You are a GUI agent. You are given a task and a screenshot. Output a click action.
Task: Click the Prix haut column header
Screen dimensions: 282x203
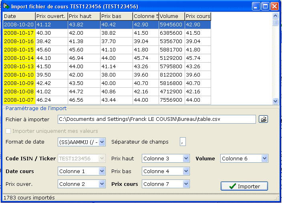click(x=84, y=16)
